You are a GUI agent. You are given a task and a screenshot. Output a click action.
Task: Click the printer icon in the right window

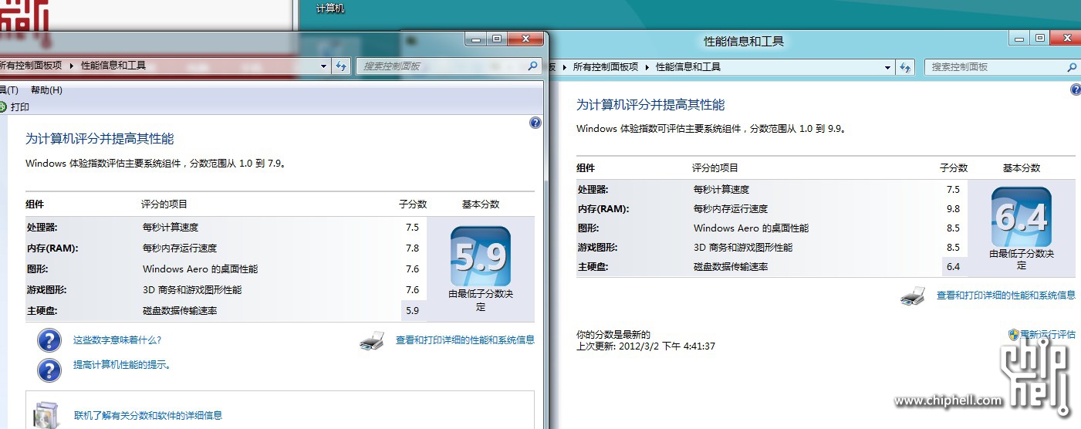913,296
